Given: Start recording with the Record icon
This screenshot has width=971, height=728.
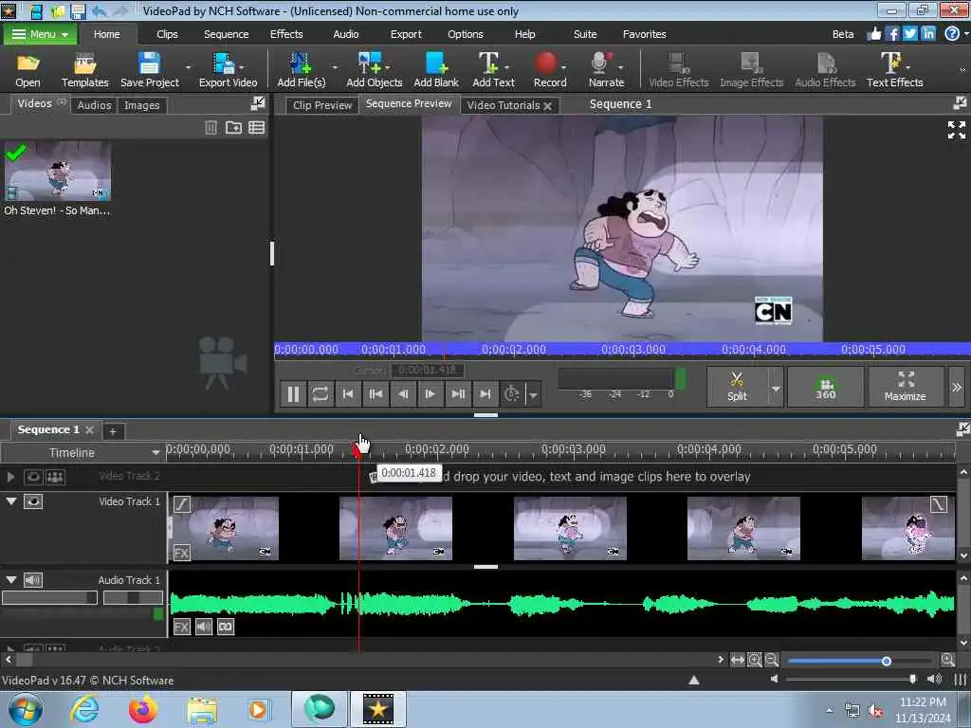Looking at the screenshot, I should coord(549,70).
